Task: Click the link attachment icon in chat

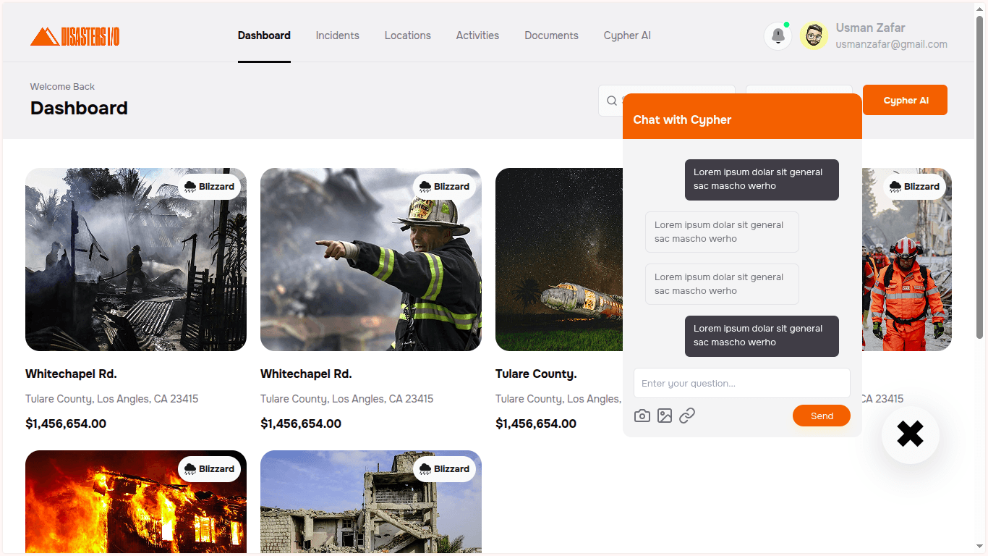Action: [687, 416]
